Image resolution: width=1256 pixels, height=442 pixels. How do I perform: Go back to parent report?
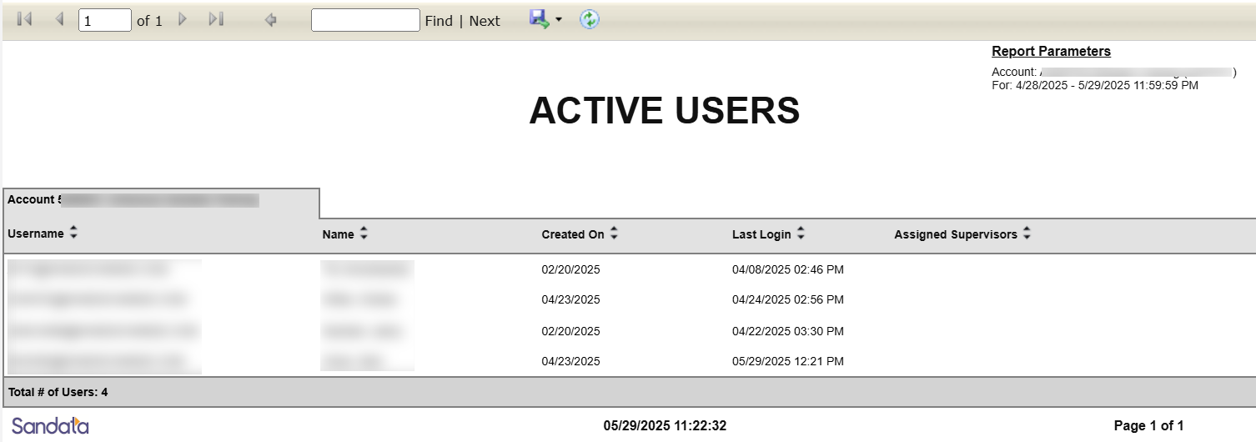click(270, 20)
